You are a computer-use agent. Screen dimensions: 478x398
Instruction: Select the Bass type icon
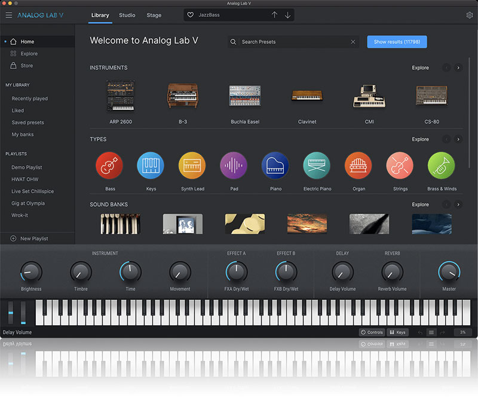pyautogui.click(x=109, y=166)
